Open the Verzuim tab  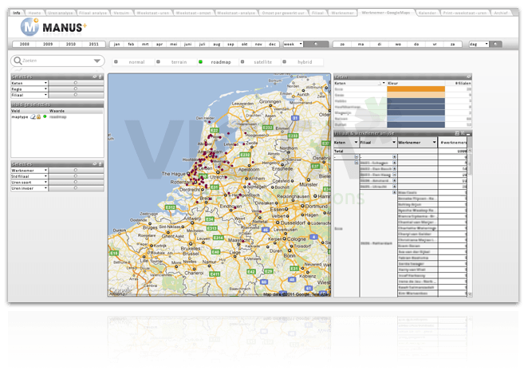click(x=121, y=13)
